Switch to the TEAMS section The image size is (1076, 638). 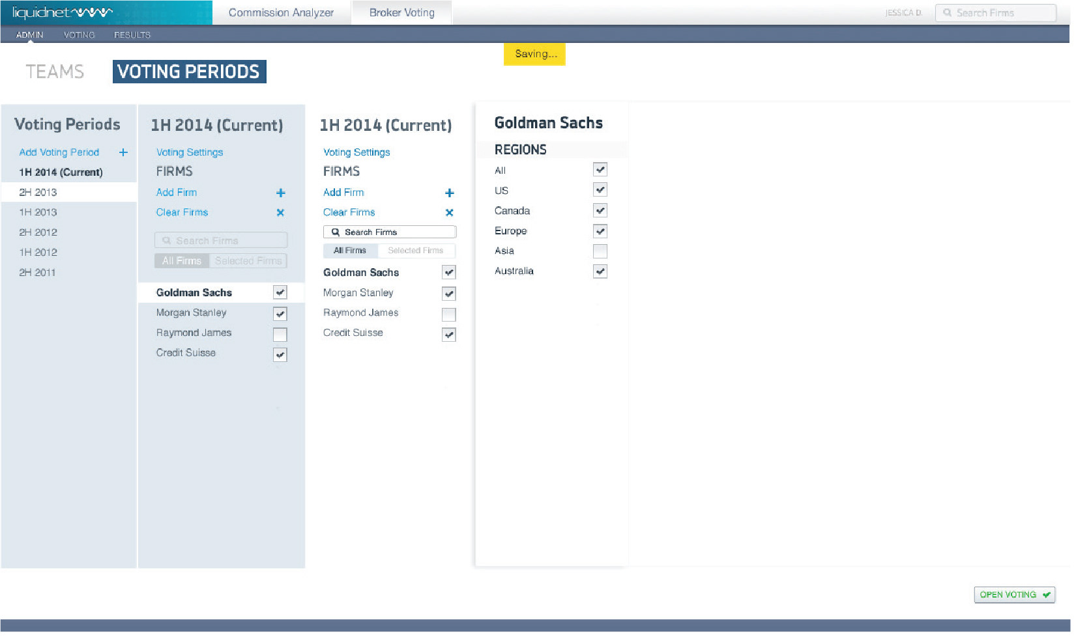(x=55, y=72)
